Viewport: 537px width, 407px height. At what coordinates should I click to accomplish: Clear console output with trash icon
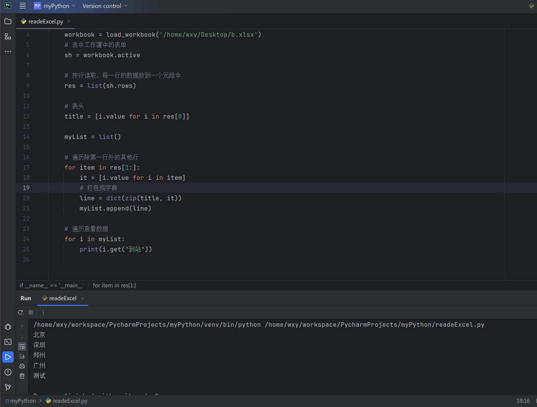pyautogui.click(x=22, y=376)
